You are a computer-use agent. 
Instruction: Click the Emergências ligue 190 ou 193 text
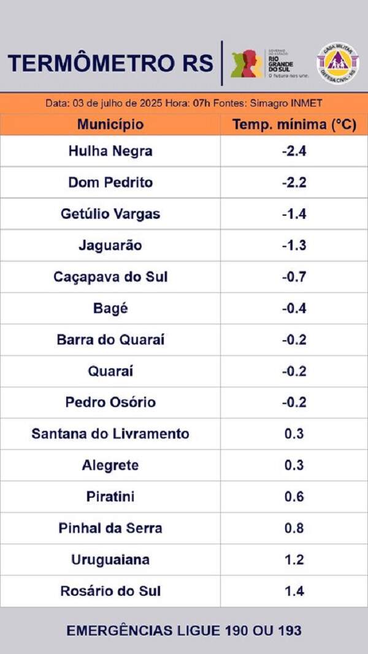(184, 631)
